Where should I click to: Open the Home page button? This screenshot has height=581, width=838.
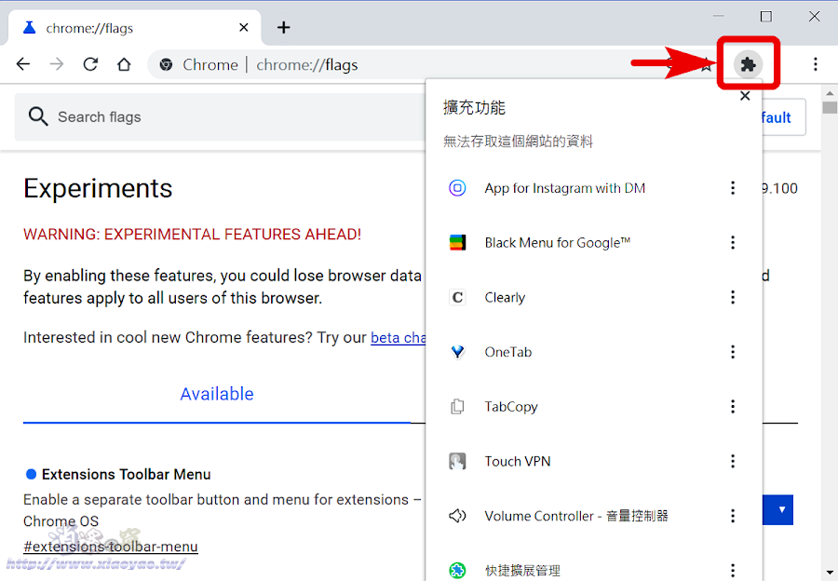pyautogui.click(x=124, y=64)
